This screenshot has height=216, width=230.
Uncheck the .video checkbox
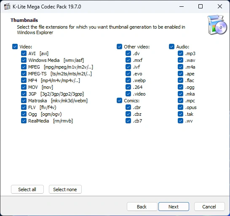(x=128, y=94)
